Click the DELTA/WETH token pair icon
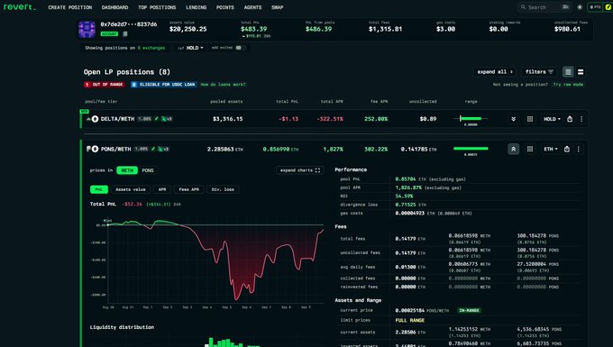This screenshot has height=347, width=613. pyautogui.click(x=92, y=119)
